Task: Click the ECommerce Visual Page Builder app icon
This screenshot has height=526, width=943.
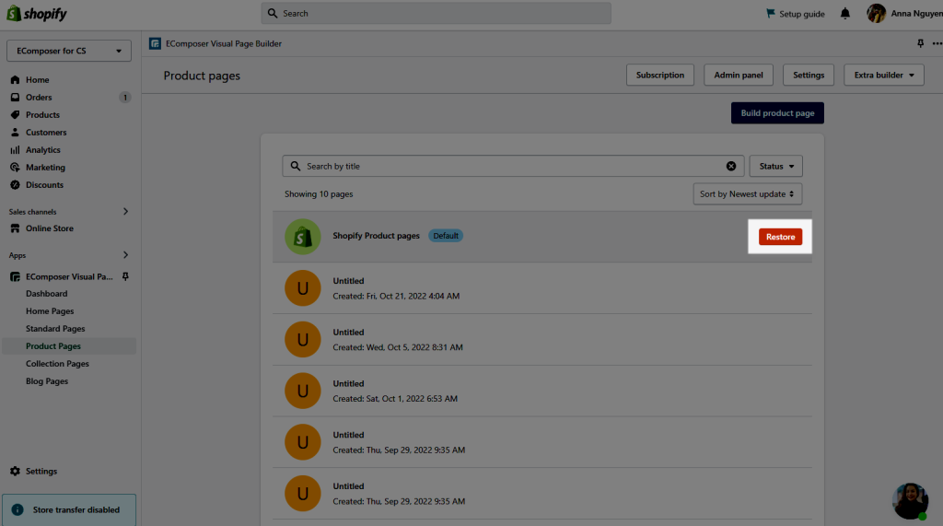Action: 155,43
